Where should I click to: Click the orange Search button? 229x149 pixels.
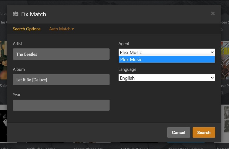click(x=204, y=133)
